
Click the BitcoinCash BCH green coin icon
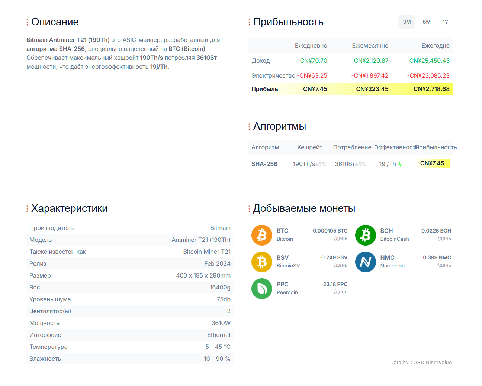(x=366, y=235)
